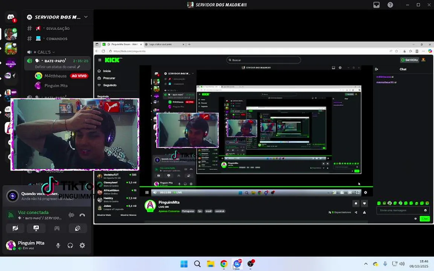Toggle camera off button in voice panel
This screenshot has height=271, width=434.
pos(15,228)
